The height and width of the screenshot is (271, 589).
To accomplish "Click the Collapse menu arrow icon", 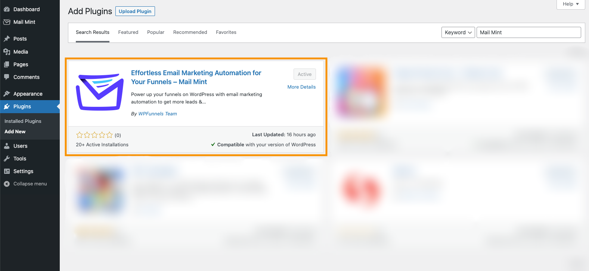I will (x=7, y=184).
